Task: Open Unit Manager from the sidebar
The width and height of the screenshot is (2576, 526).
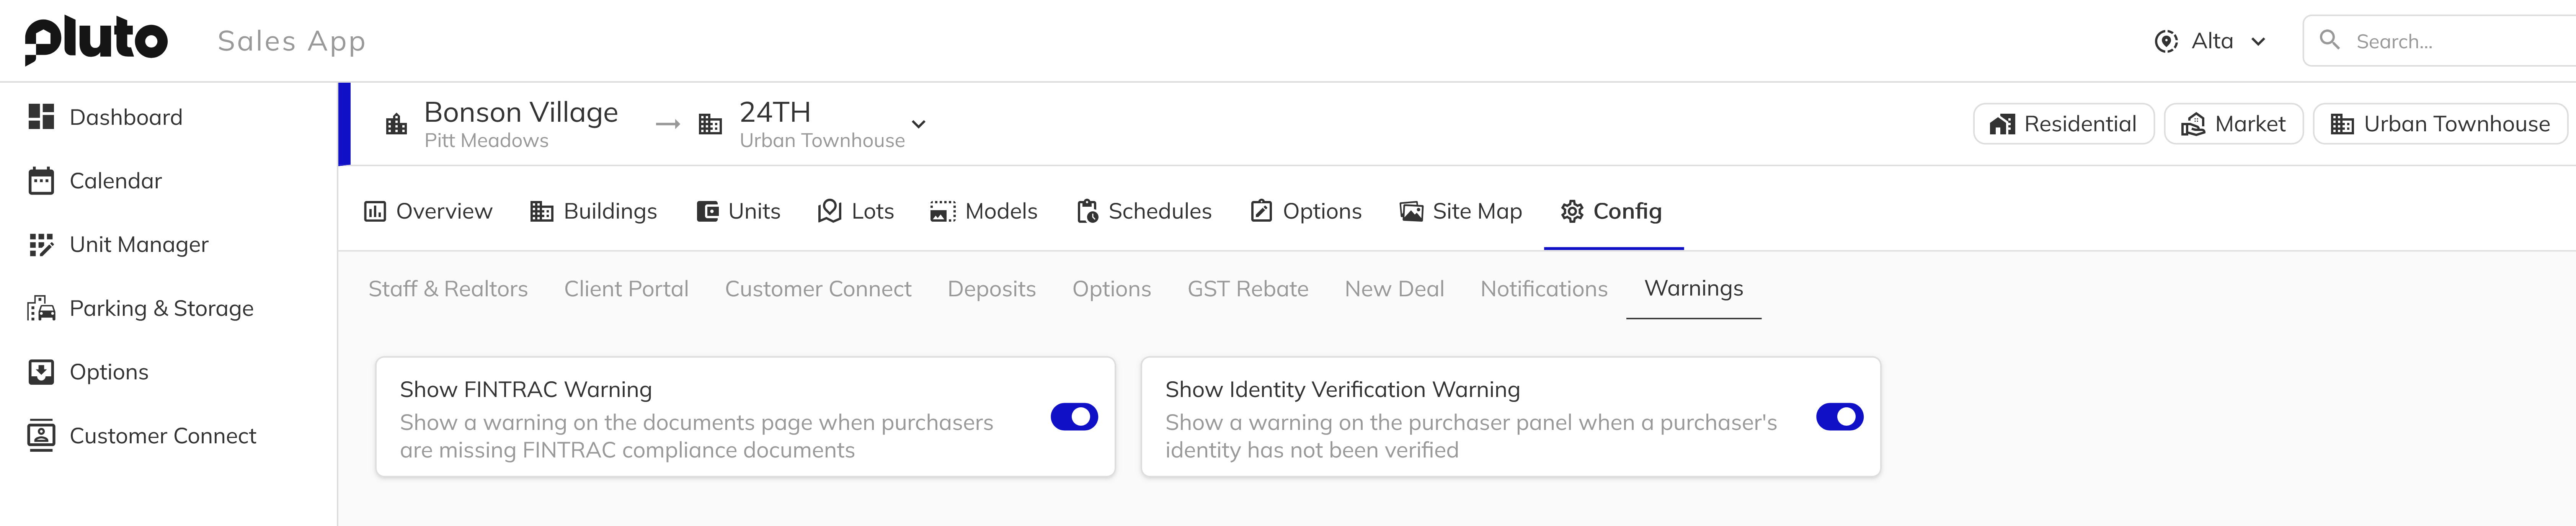Action: point(139,245)
